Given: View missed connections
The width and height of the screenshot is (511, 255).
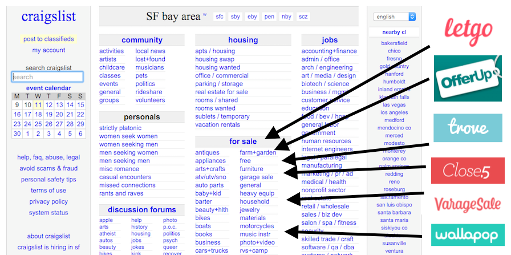Looking at the screenshot, I should [127, 185].
